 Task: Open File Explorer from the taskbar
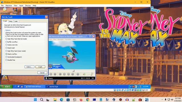pyautogui.click(x=55, y=100)
